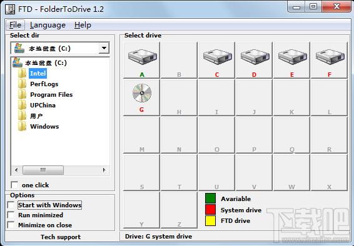
Task: Click the tree scrollbar right arrow
Action: pos(104,170)
